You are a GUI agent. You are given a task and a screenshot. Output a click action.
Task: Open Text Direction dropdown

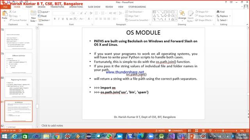point(134,12)
